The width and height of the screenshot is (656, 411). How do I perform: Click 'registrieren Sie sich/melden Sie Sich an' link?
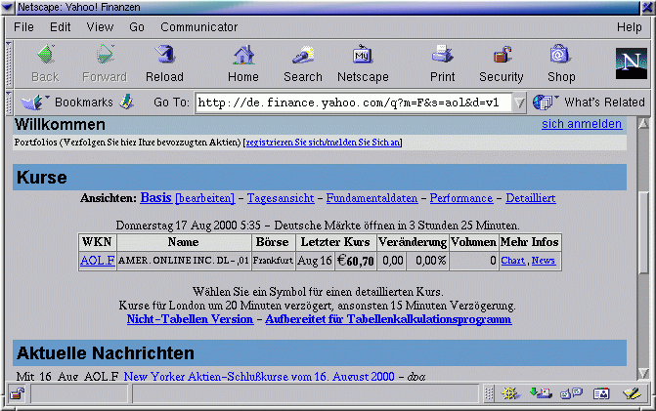coord(323,142)
